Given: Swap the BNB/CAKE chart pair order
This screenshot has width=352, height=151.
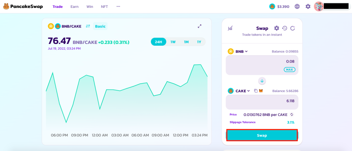Looking at the screenshot, I should click(x=88, y=26).
